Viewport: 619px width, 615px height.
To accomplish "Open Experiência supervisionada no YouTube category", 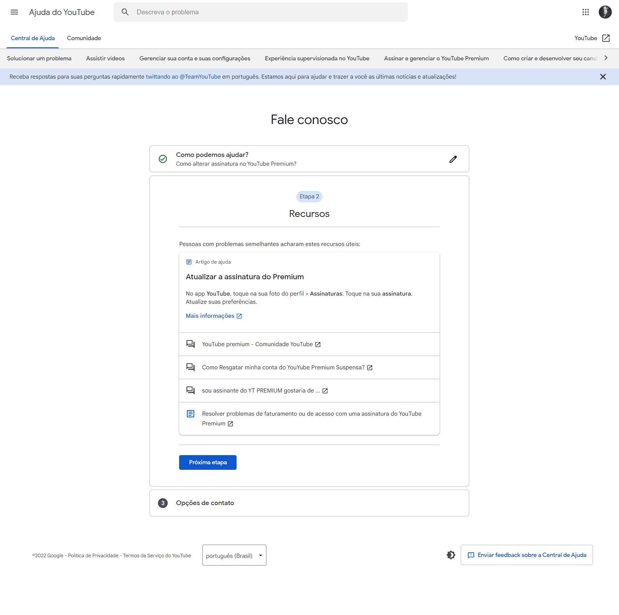I will pos(317,58).
